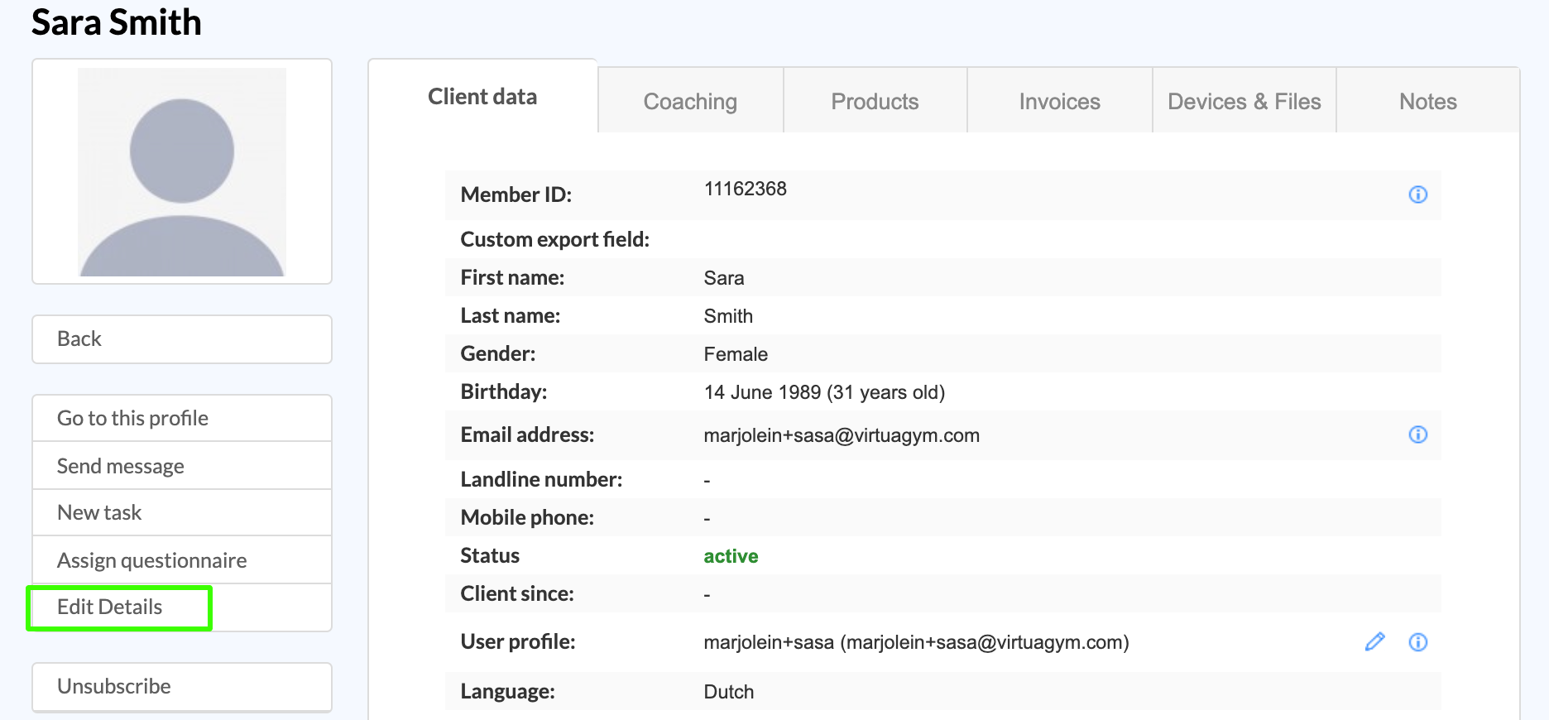Open the Products tab

coord(875,102)
